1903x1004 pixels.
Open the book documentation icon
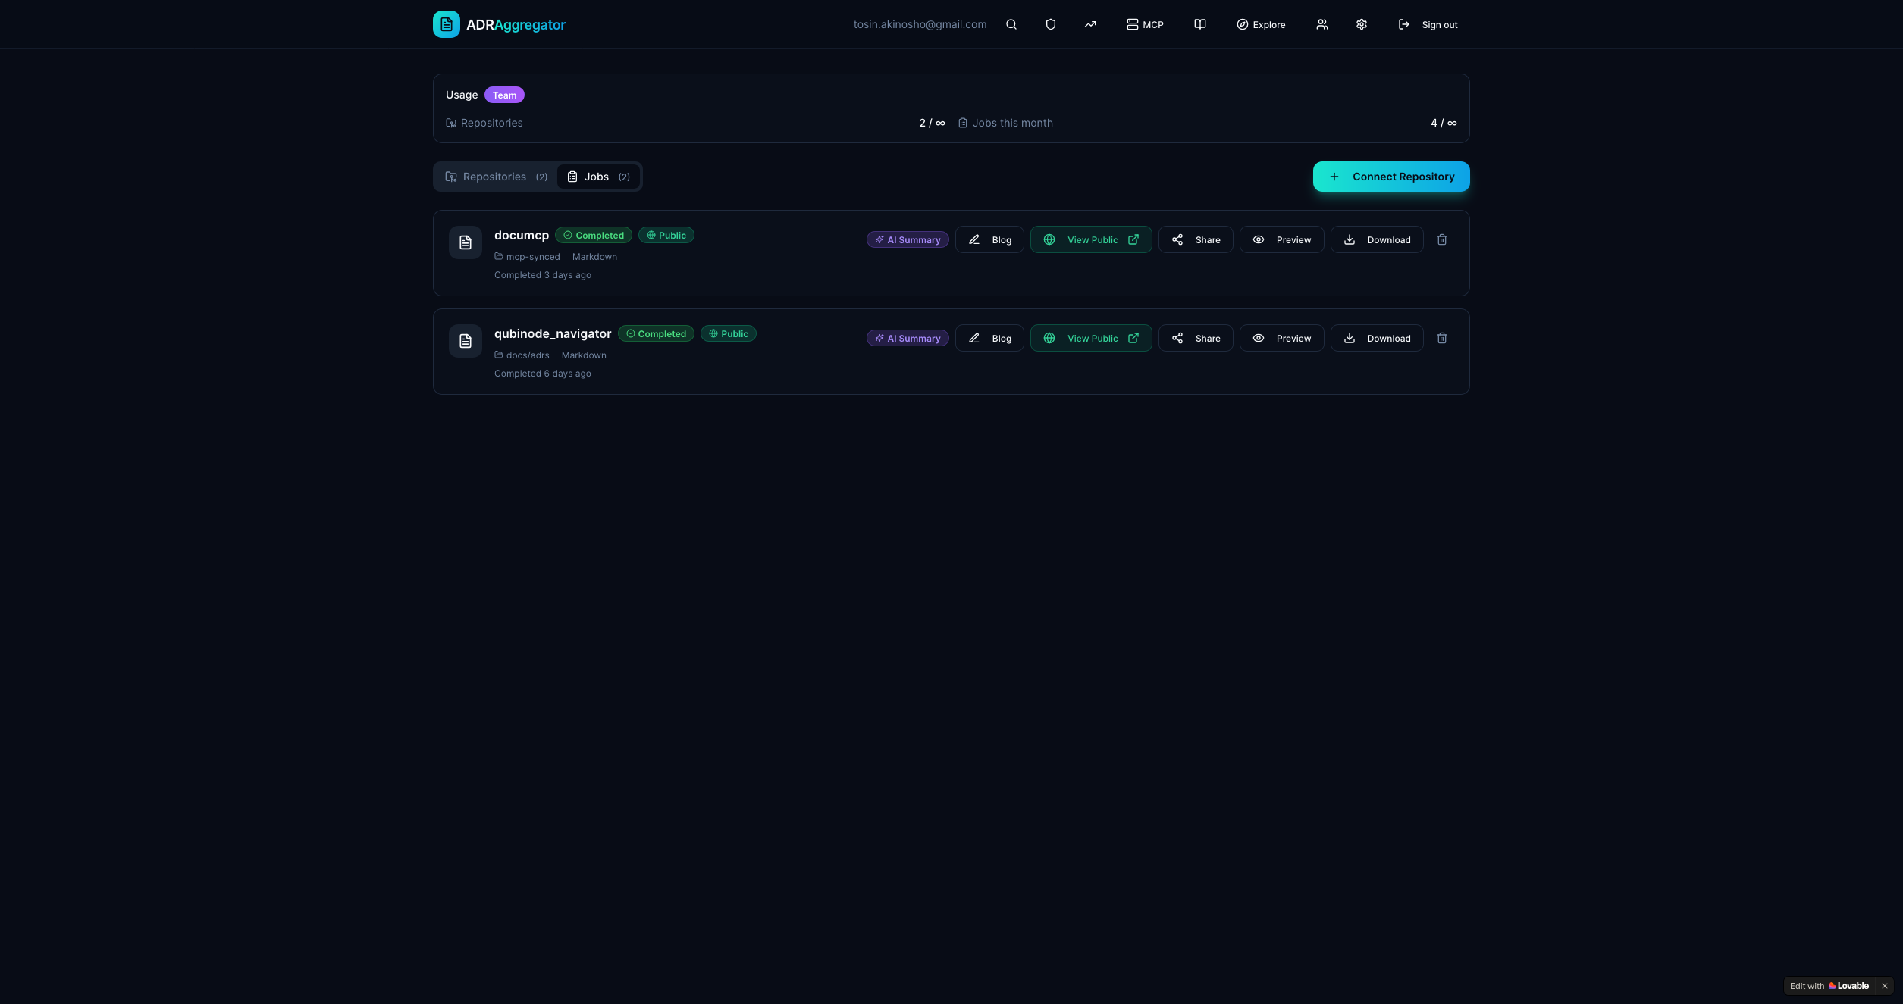click(1199, 24)
